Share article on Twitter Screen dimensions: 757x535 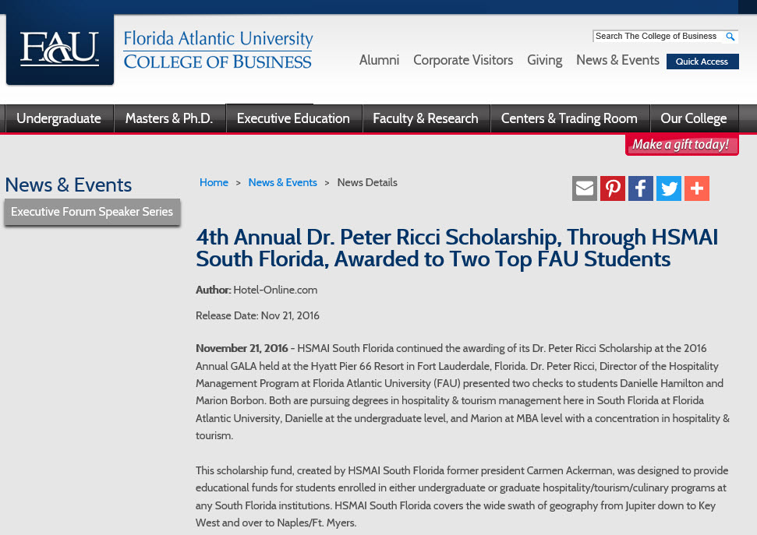point(669,188)
